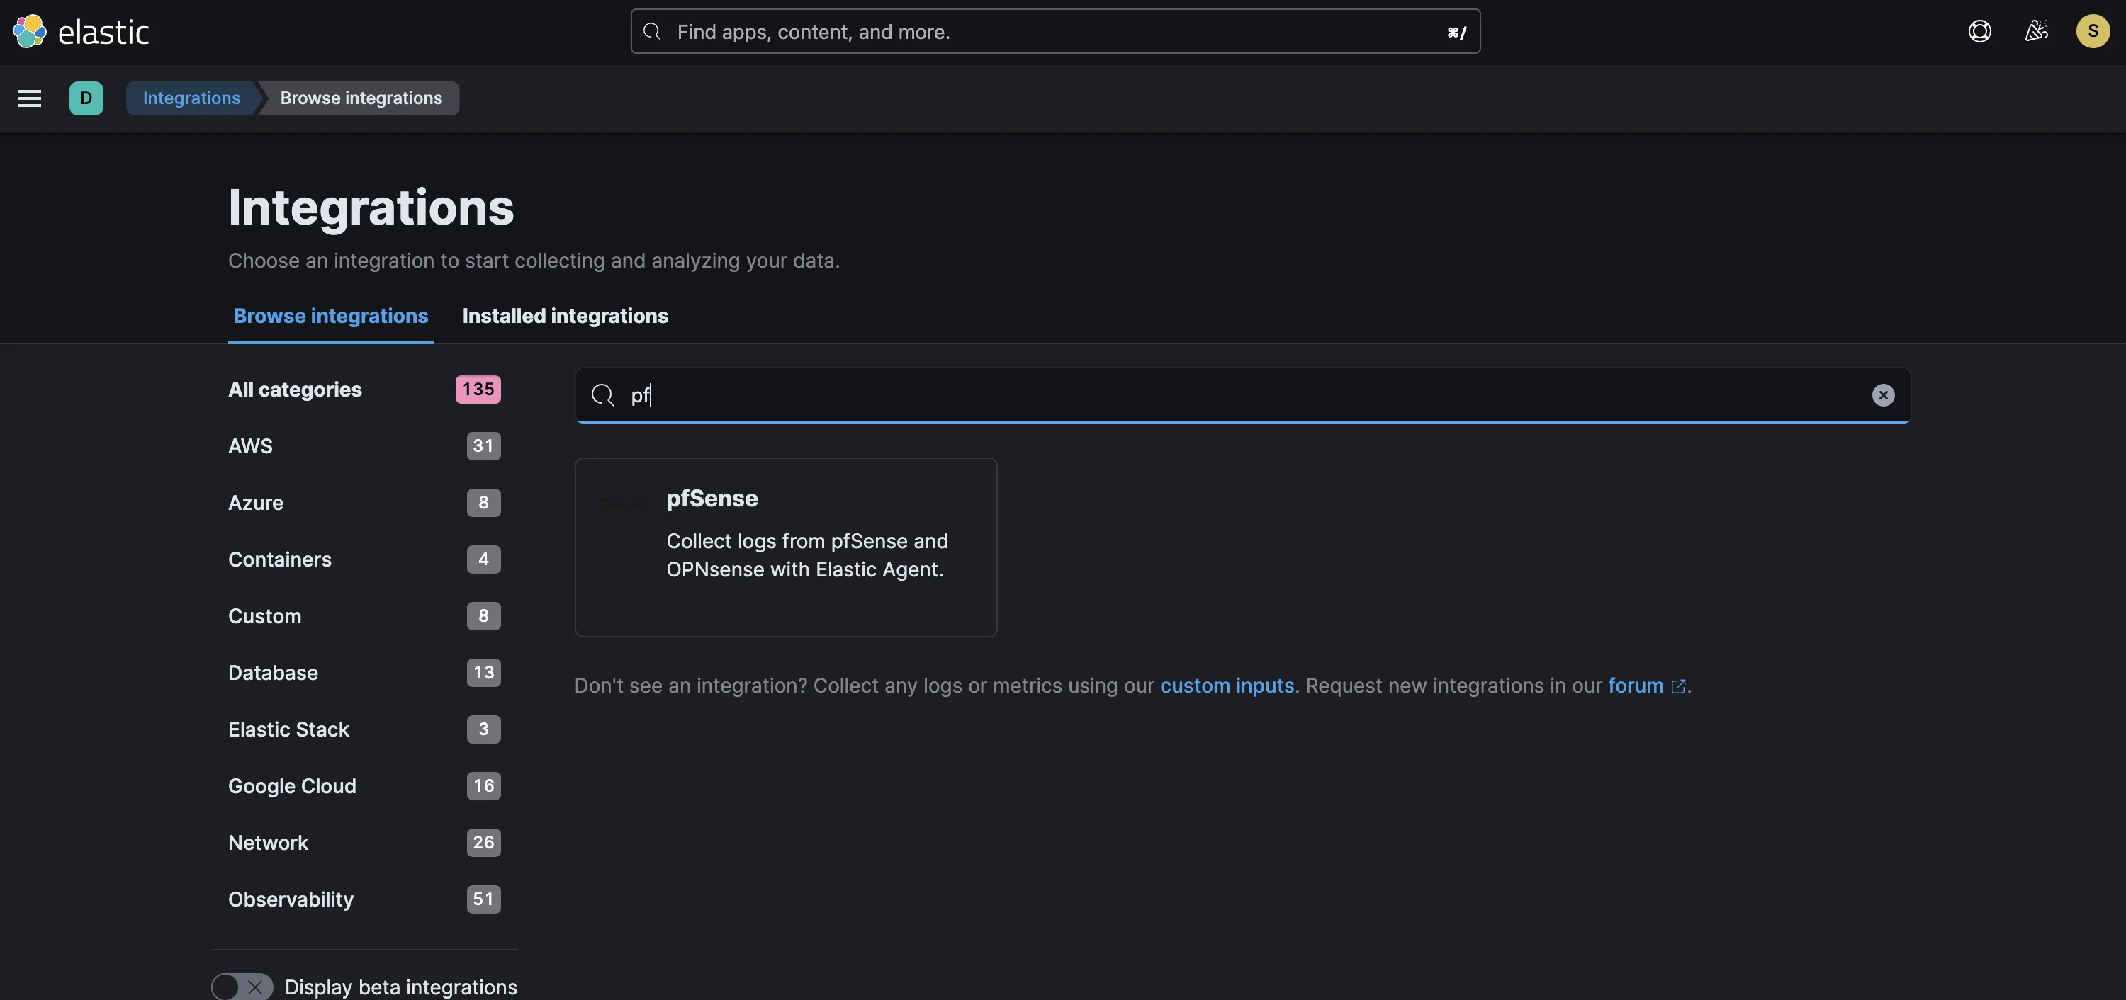Click the pfSense card title
The width and height of the screenshot is (2126, 1000).
[712, 499]
